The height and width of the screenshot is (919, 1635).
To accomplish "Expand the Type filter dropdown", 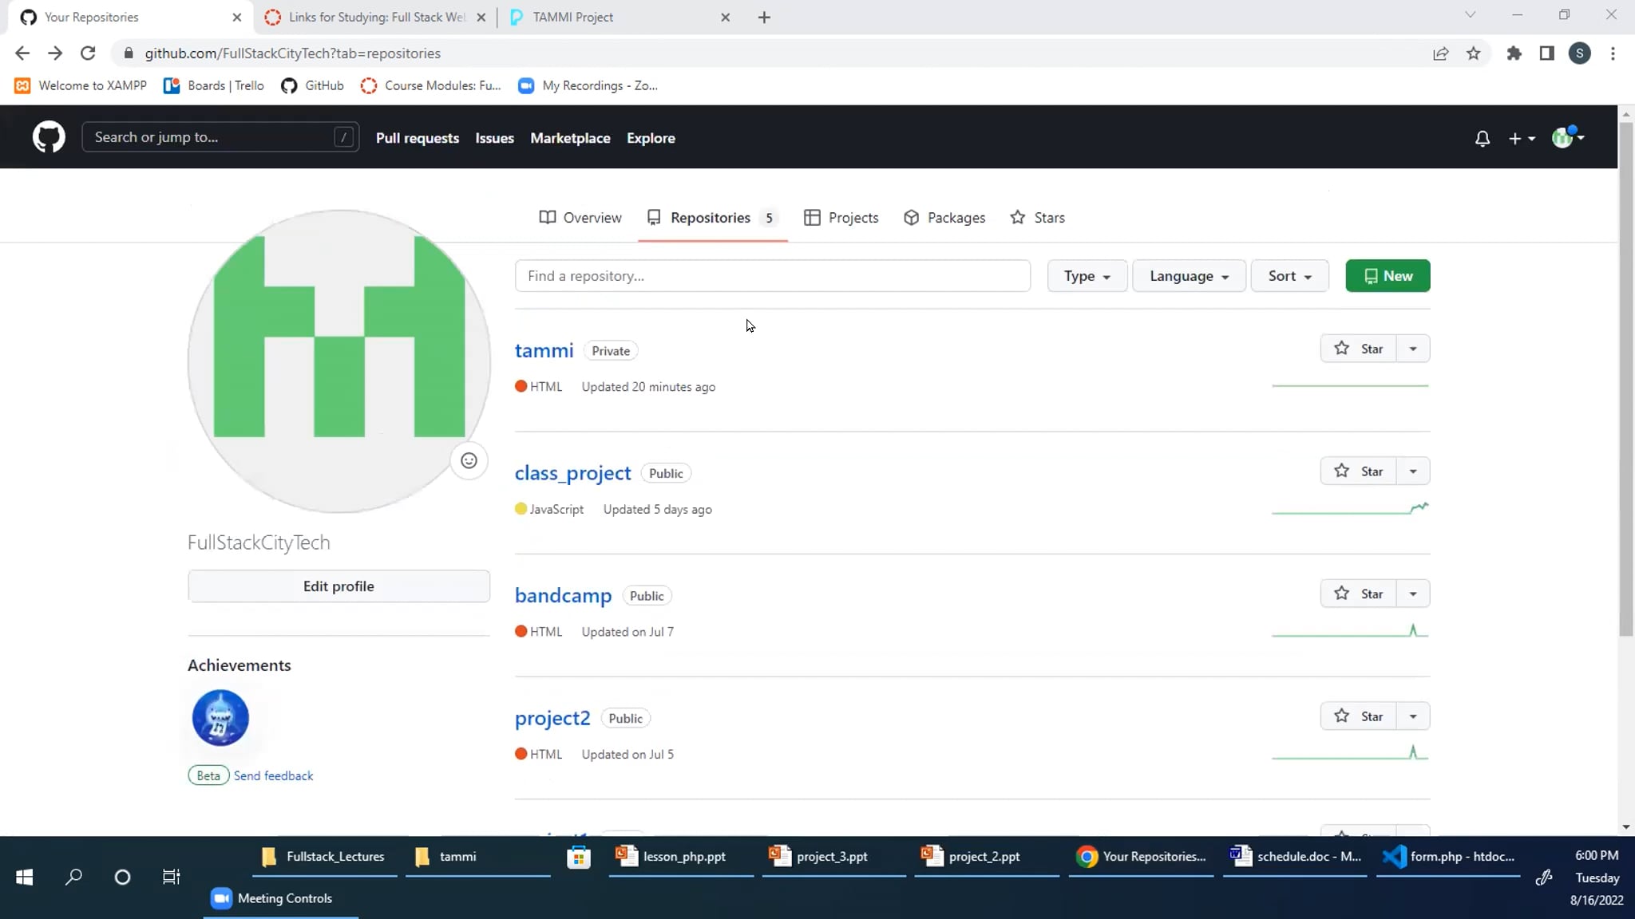I will tap(1087, 276).
